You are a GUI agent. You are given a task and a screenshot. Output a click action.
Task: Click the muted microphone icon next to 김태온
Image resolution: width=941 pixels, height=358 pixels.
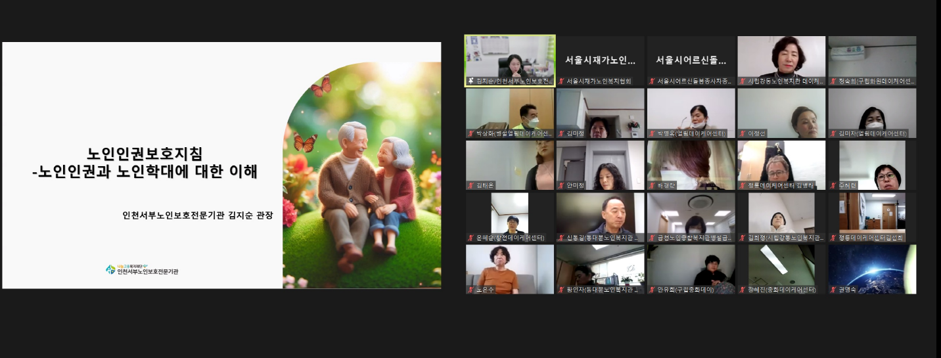[x=470, y=185]
